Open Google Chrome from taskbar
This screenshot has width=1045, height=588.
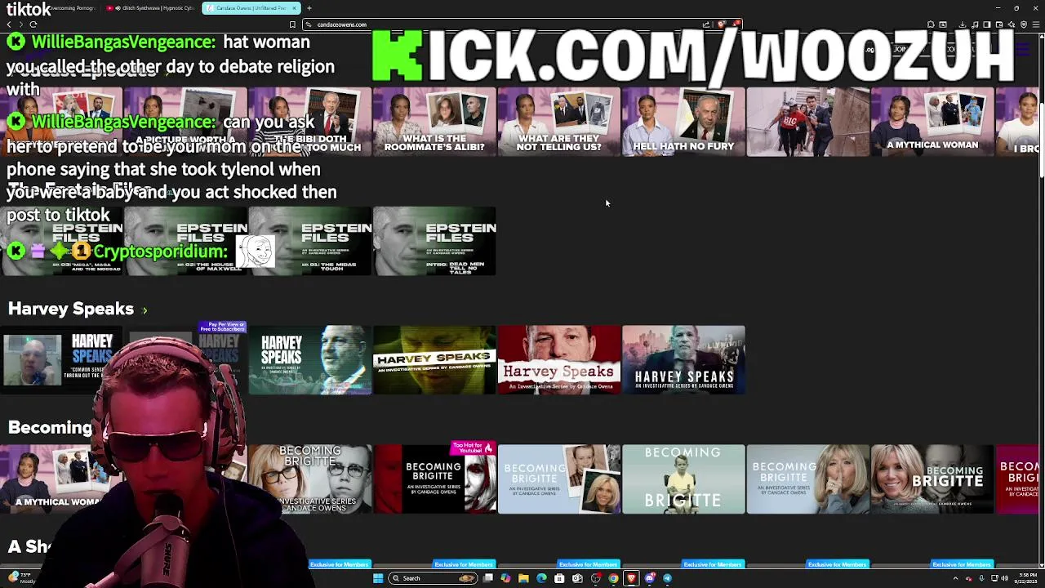[613, 578]
